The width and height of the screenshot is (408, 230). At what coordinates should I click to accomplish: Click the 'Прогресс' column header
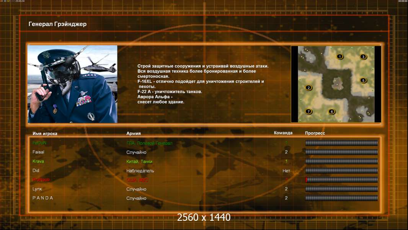pos(315,133)
